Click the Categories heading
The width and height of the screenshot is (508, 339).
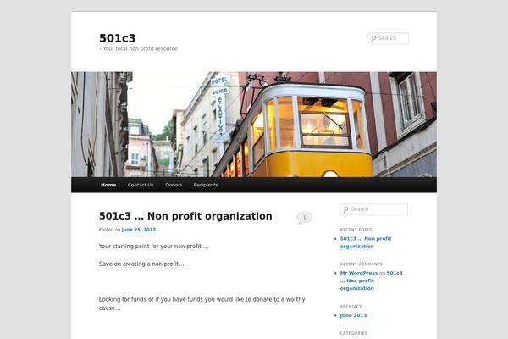tap(353, 333)
